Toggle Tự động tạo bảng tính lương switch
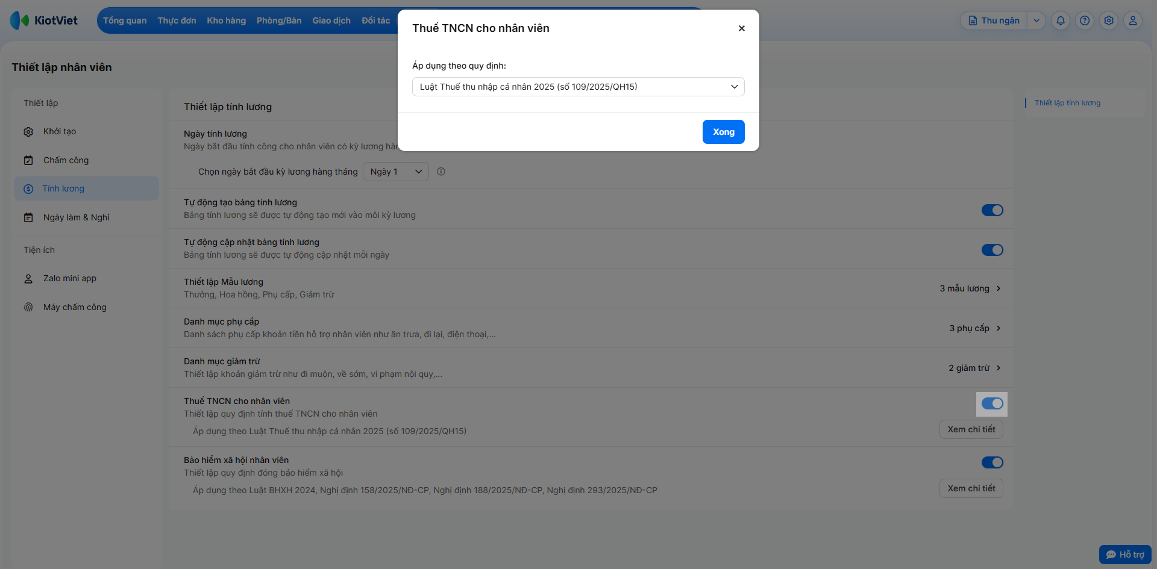This screenshot has width=1157, height=569. (992, 210)
